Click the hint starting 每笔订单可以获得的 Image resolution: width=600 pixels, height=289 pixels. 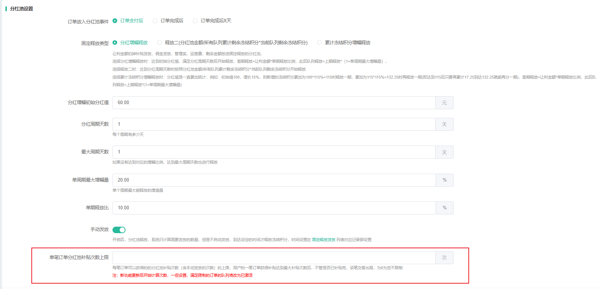click(x=257, y=268)
